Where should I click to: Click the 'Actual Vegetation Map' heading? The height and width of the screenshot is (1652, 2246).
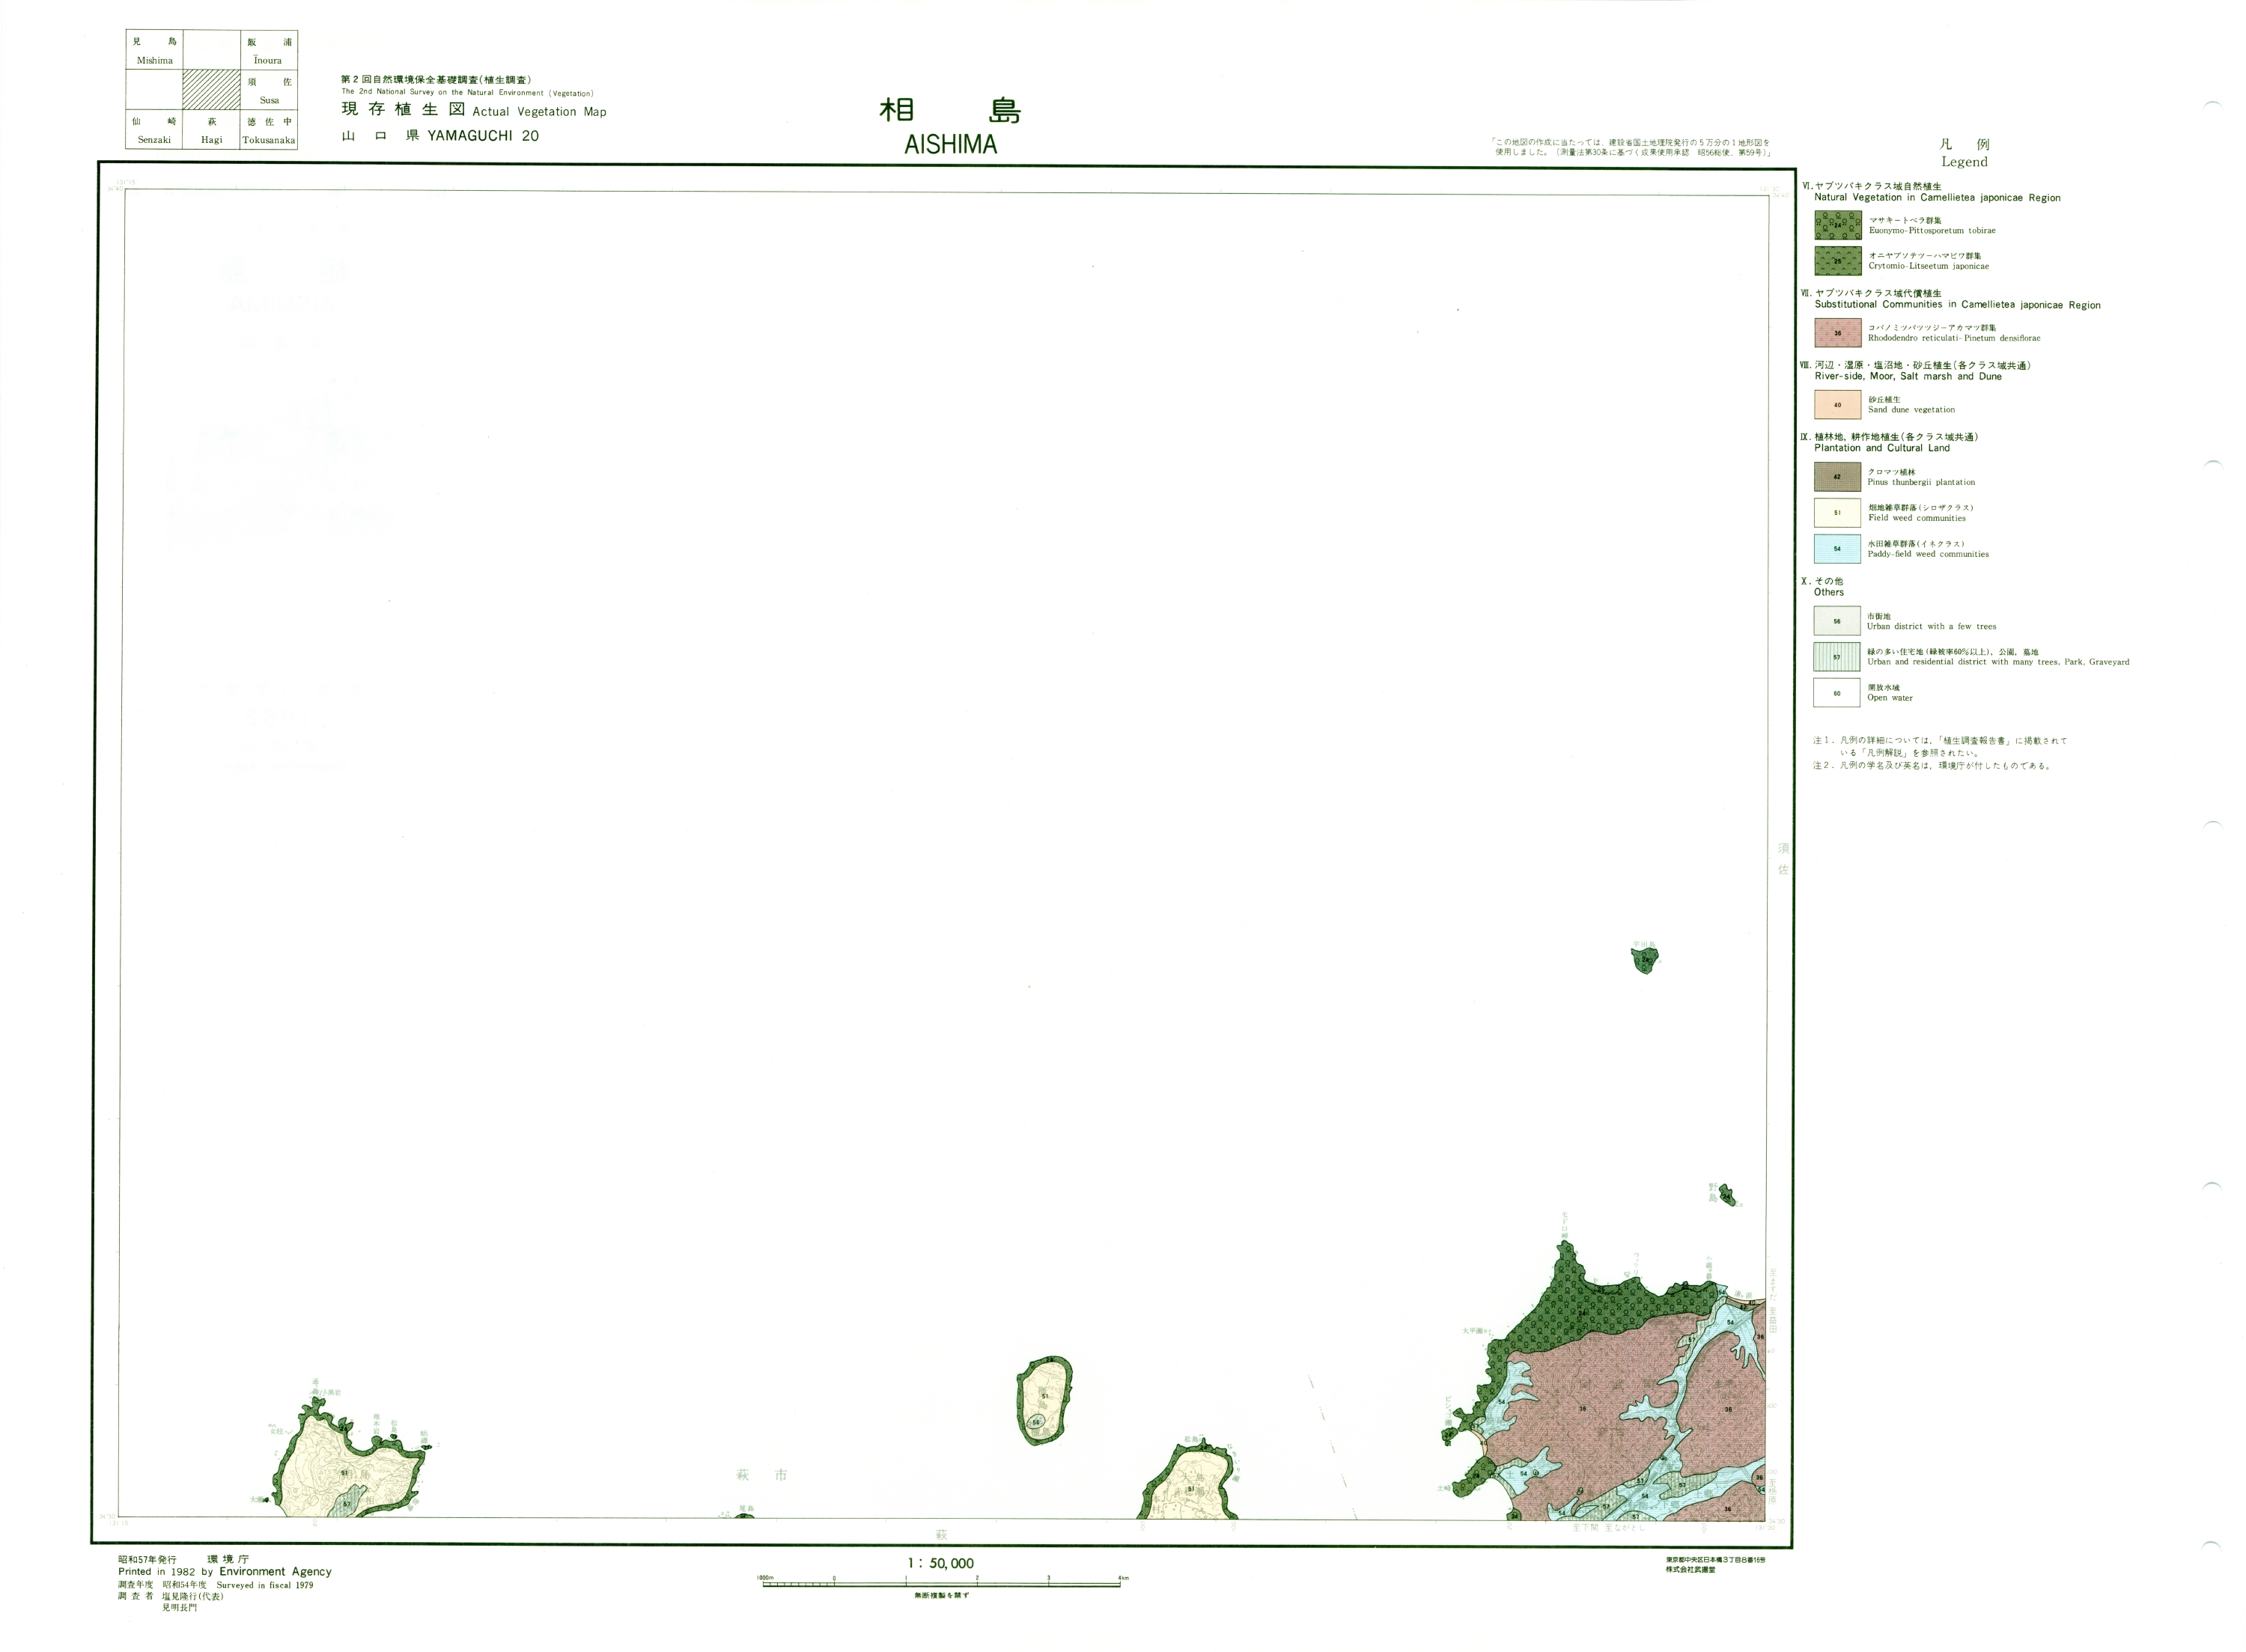coord(539,112)
